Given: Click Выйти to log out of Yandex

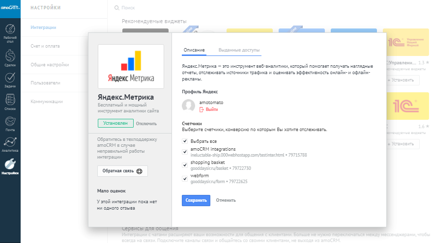Looking at the screenshot, I should click(x=212, y=109).
